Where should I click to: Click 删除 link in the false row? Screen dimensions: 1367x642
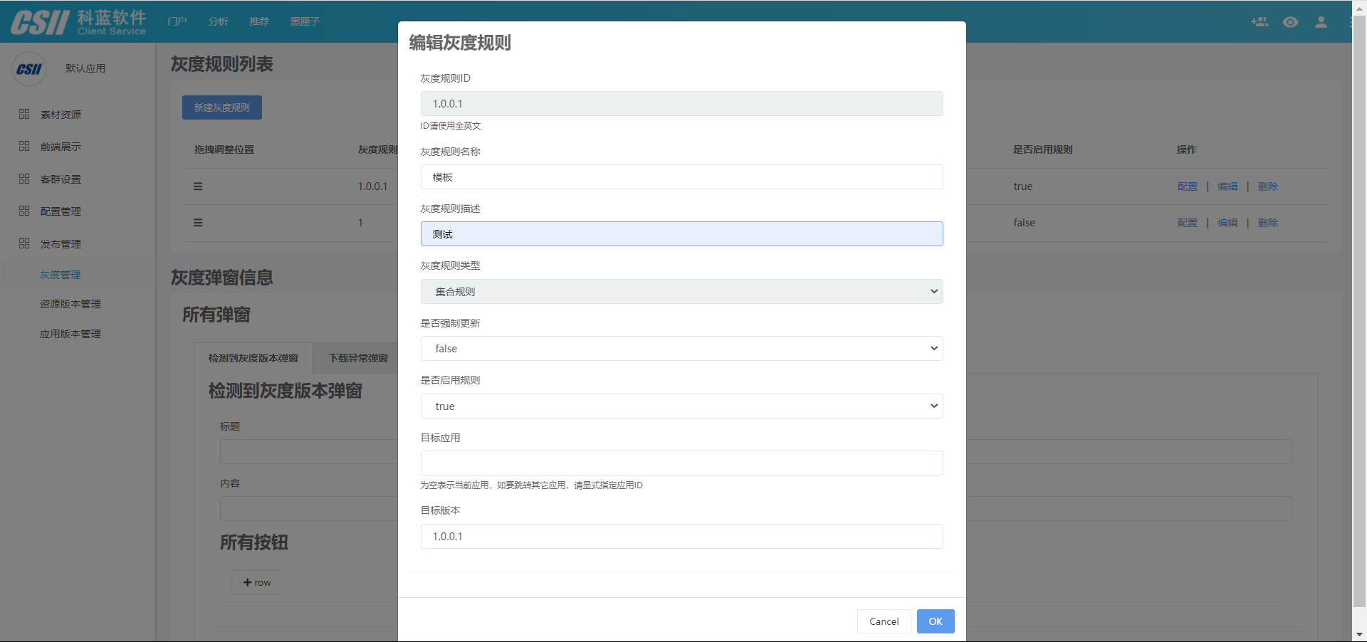coord(1268,223)
